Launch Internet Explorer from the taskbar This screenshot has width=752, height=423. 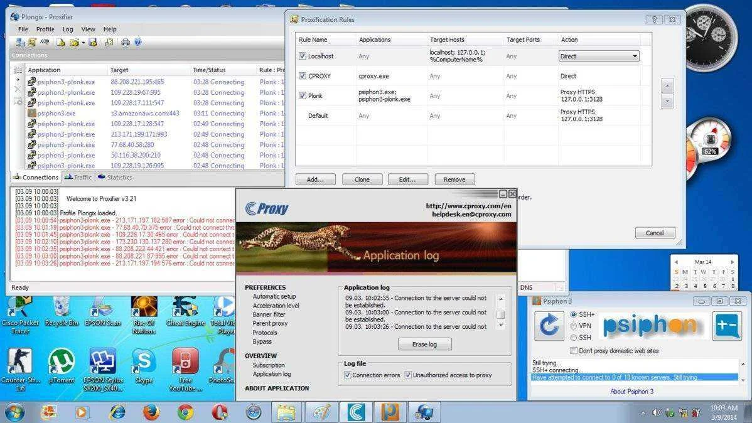[x=117, y=412]
